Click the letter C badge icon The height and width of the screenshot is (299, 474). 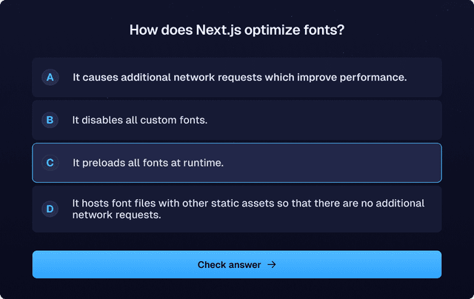click(x=50, y=163)
